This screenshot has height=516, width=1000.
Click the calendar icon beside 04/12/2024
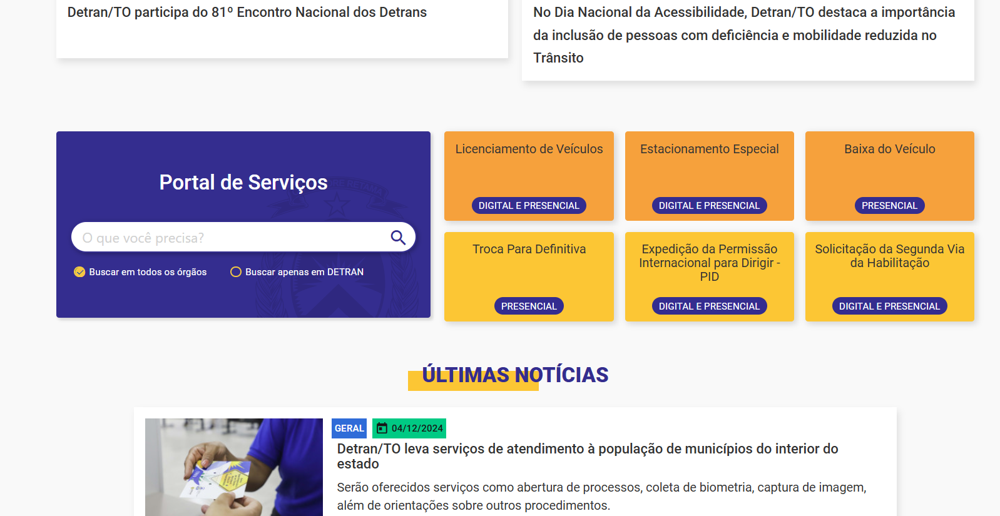coord(382,428)
